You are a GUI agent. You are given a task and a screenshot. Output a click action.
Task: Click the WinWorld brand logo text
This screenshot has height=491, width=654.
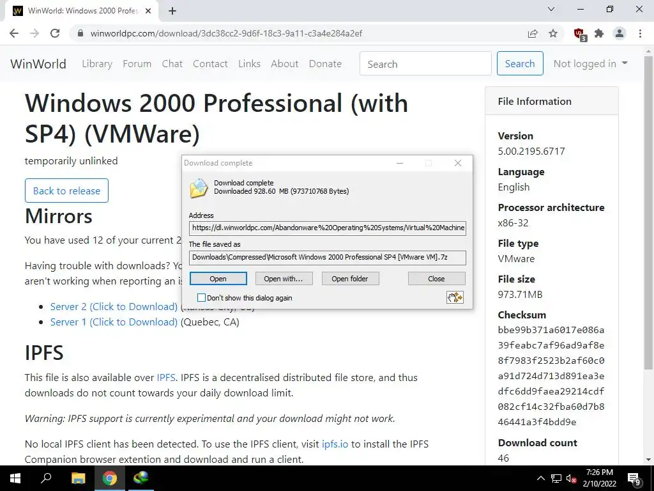[38, 64]
